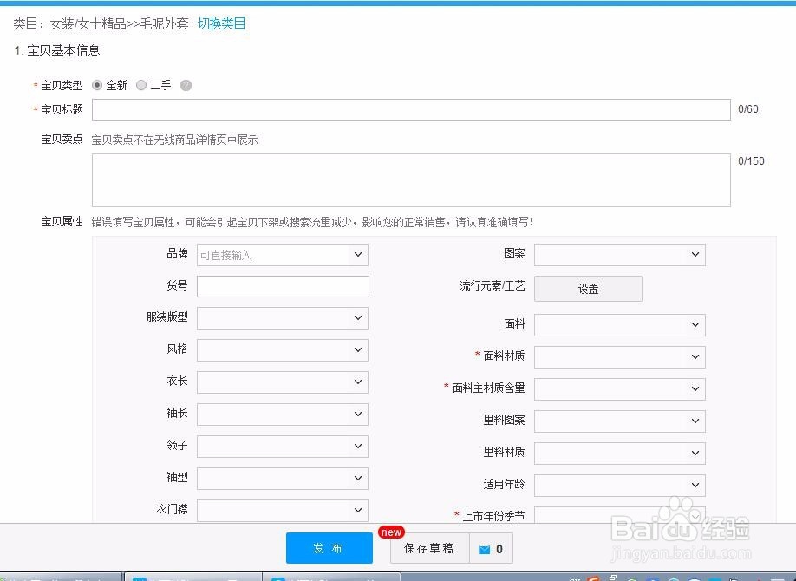Click into the 宝贝卖点 text area
This screenshot has width=796, height=581.
click(411, 180)
